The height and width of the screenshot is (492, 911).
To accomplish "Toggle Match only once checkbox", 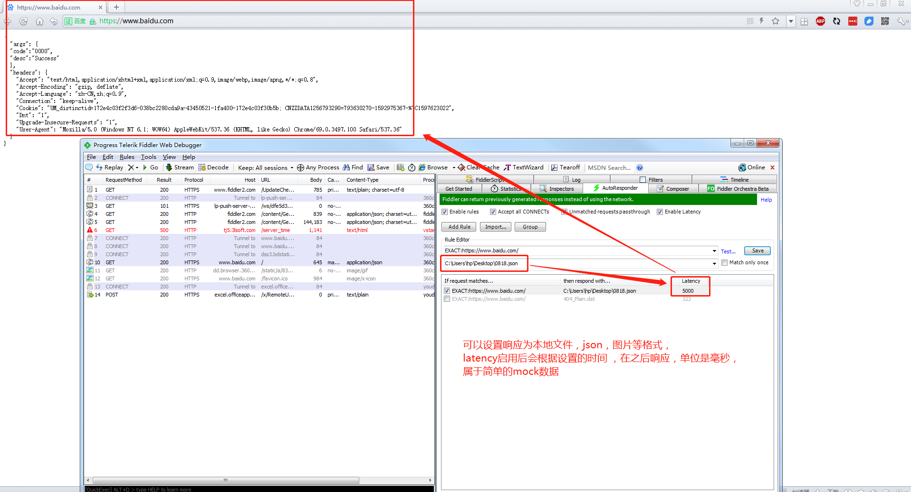I will point(725,262).
